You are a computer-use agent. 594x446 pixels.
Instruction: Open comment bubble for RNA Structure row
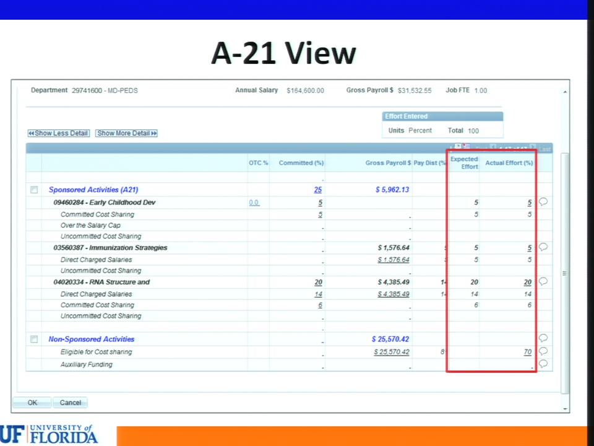coord(543,281)
